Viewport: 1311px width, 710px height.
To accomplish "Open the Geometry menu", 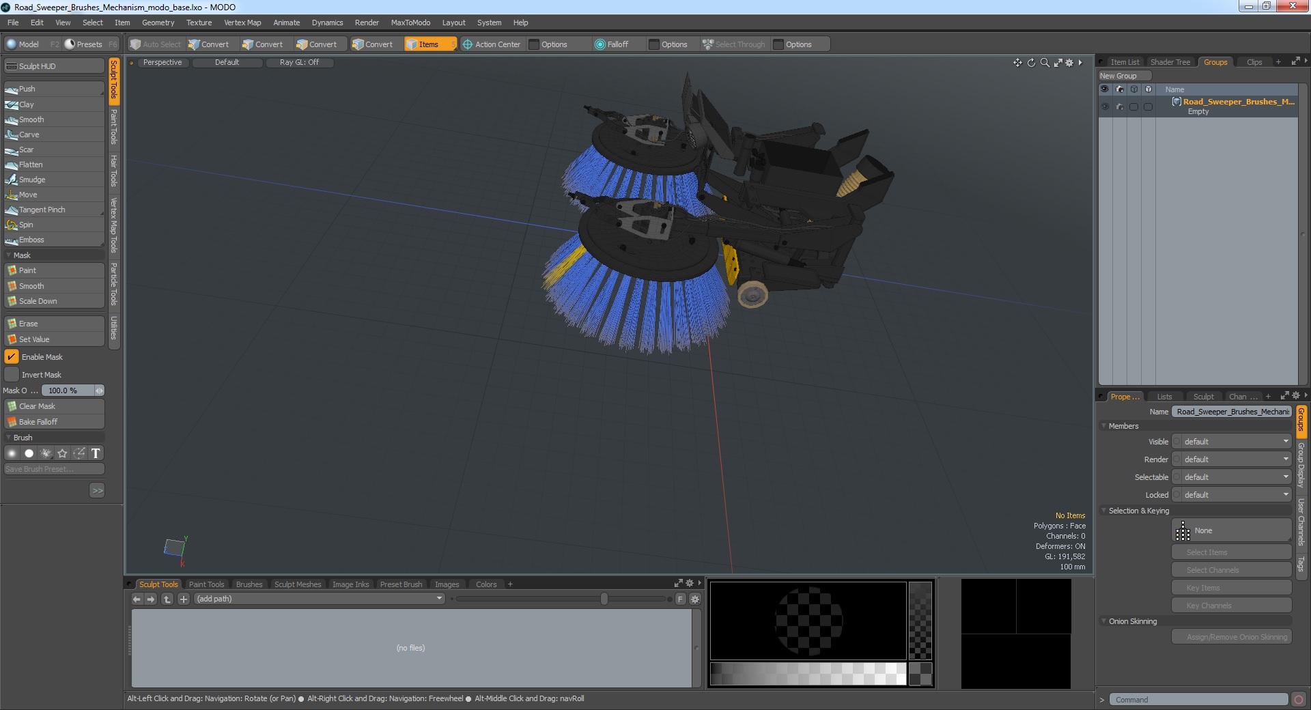I will 158,23.
